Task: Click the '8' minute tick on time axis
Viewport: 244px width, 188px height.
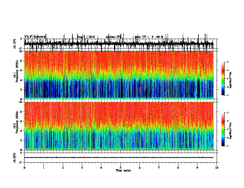Action: tap(178, 168)
